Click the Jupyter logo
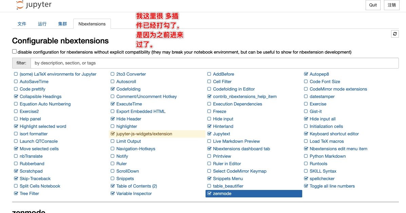Screen dimensions: 406x213 click(34, 5)
